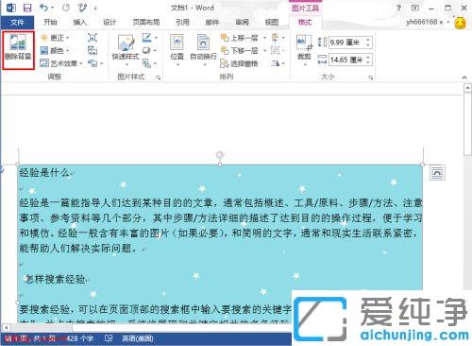The height and width of the screenshot is (346, 472).
Task: Open the Quick Styles (快速样式) gallery
Action: [126, 50]
